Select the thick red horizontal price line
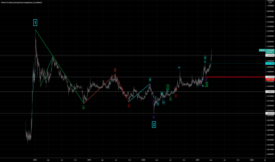 pos(235,77)
